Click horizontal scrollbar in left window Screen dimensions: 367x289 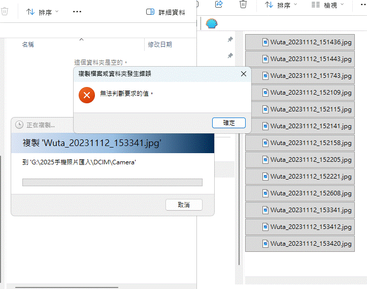click(x=66, y=287)
